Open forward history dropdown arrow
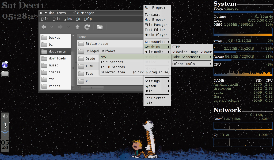The width and height of the screenshot is (274, 160). [69, 27]
